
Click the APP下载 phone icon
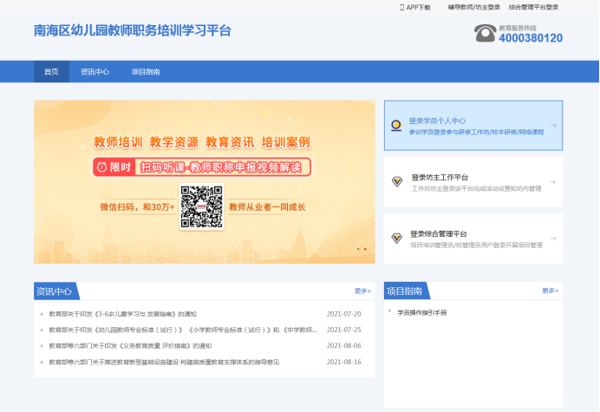click(401, 7)
